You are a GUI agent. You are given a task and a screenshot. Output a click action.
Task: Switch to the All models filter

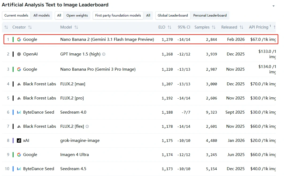41,15
